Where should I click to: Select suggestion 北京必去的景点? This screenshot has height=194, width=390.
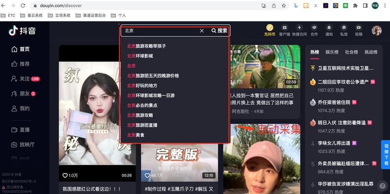142,105
